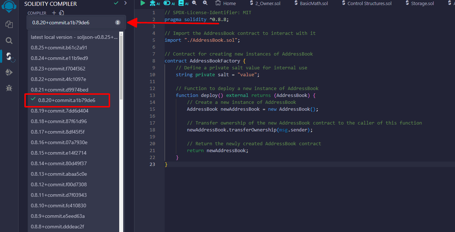The image size is (455, 232).
Task: Click the Solidity icon on BasicMath.sol tab
Action: 295,3
